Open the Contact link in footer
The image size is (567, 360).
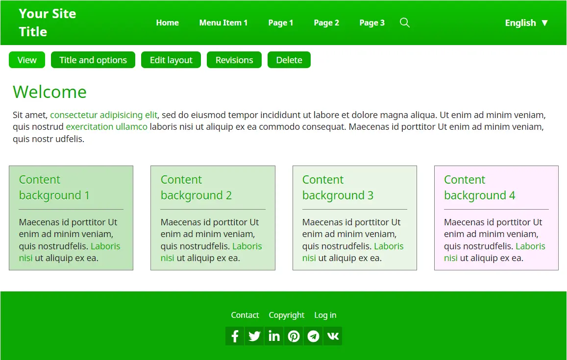point(245,315)
